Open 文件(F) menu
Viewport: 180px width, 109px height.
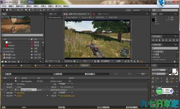pos(4,6)
